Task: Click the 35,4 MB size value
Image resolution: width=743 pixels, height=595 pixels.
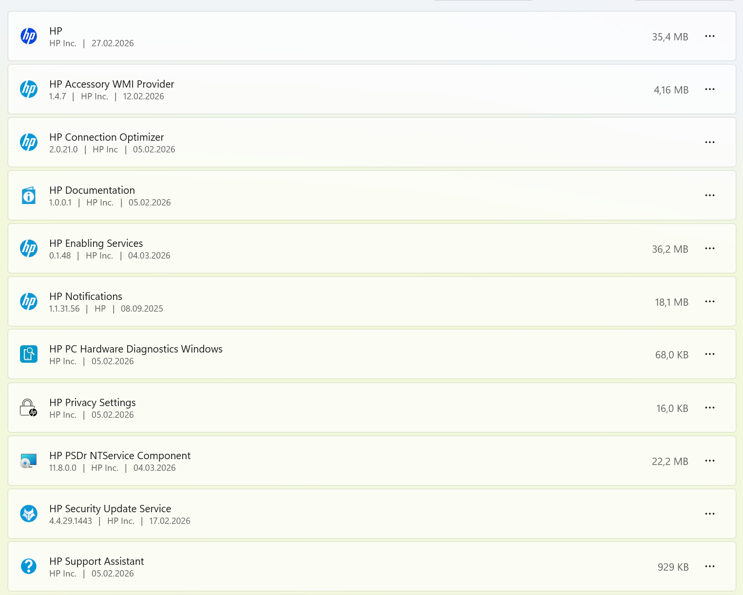Action: pos(670,37)
